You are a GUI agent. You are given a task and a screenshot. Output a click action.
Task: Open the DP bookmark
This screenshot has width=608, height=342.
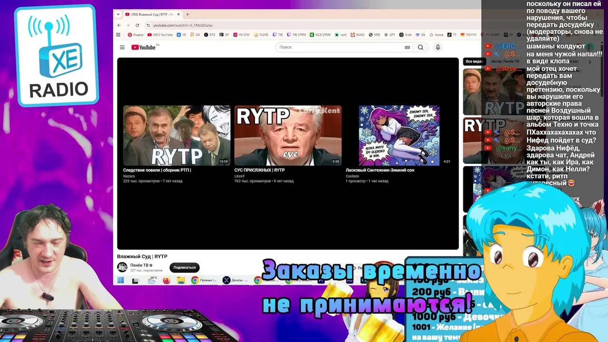(x=224, y=35)
